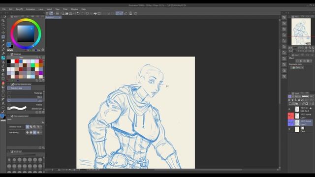
Task: Select the Rectangle selection sub tool
Action: click(25, 93)
